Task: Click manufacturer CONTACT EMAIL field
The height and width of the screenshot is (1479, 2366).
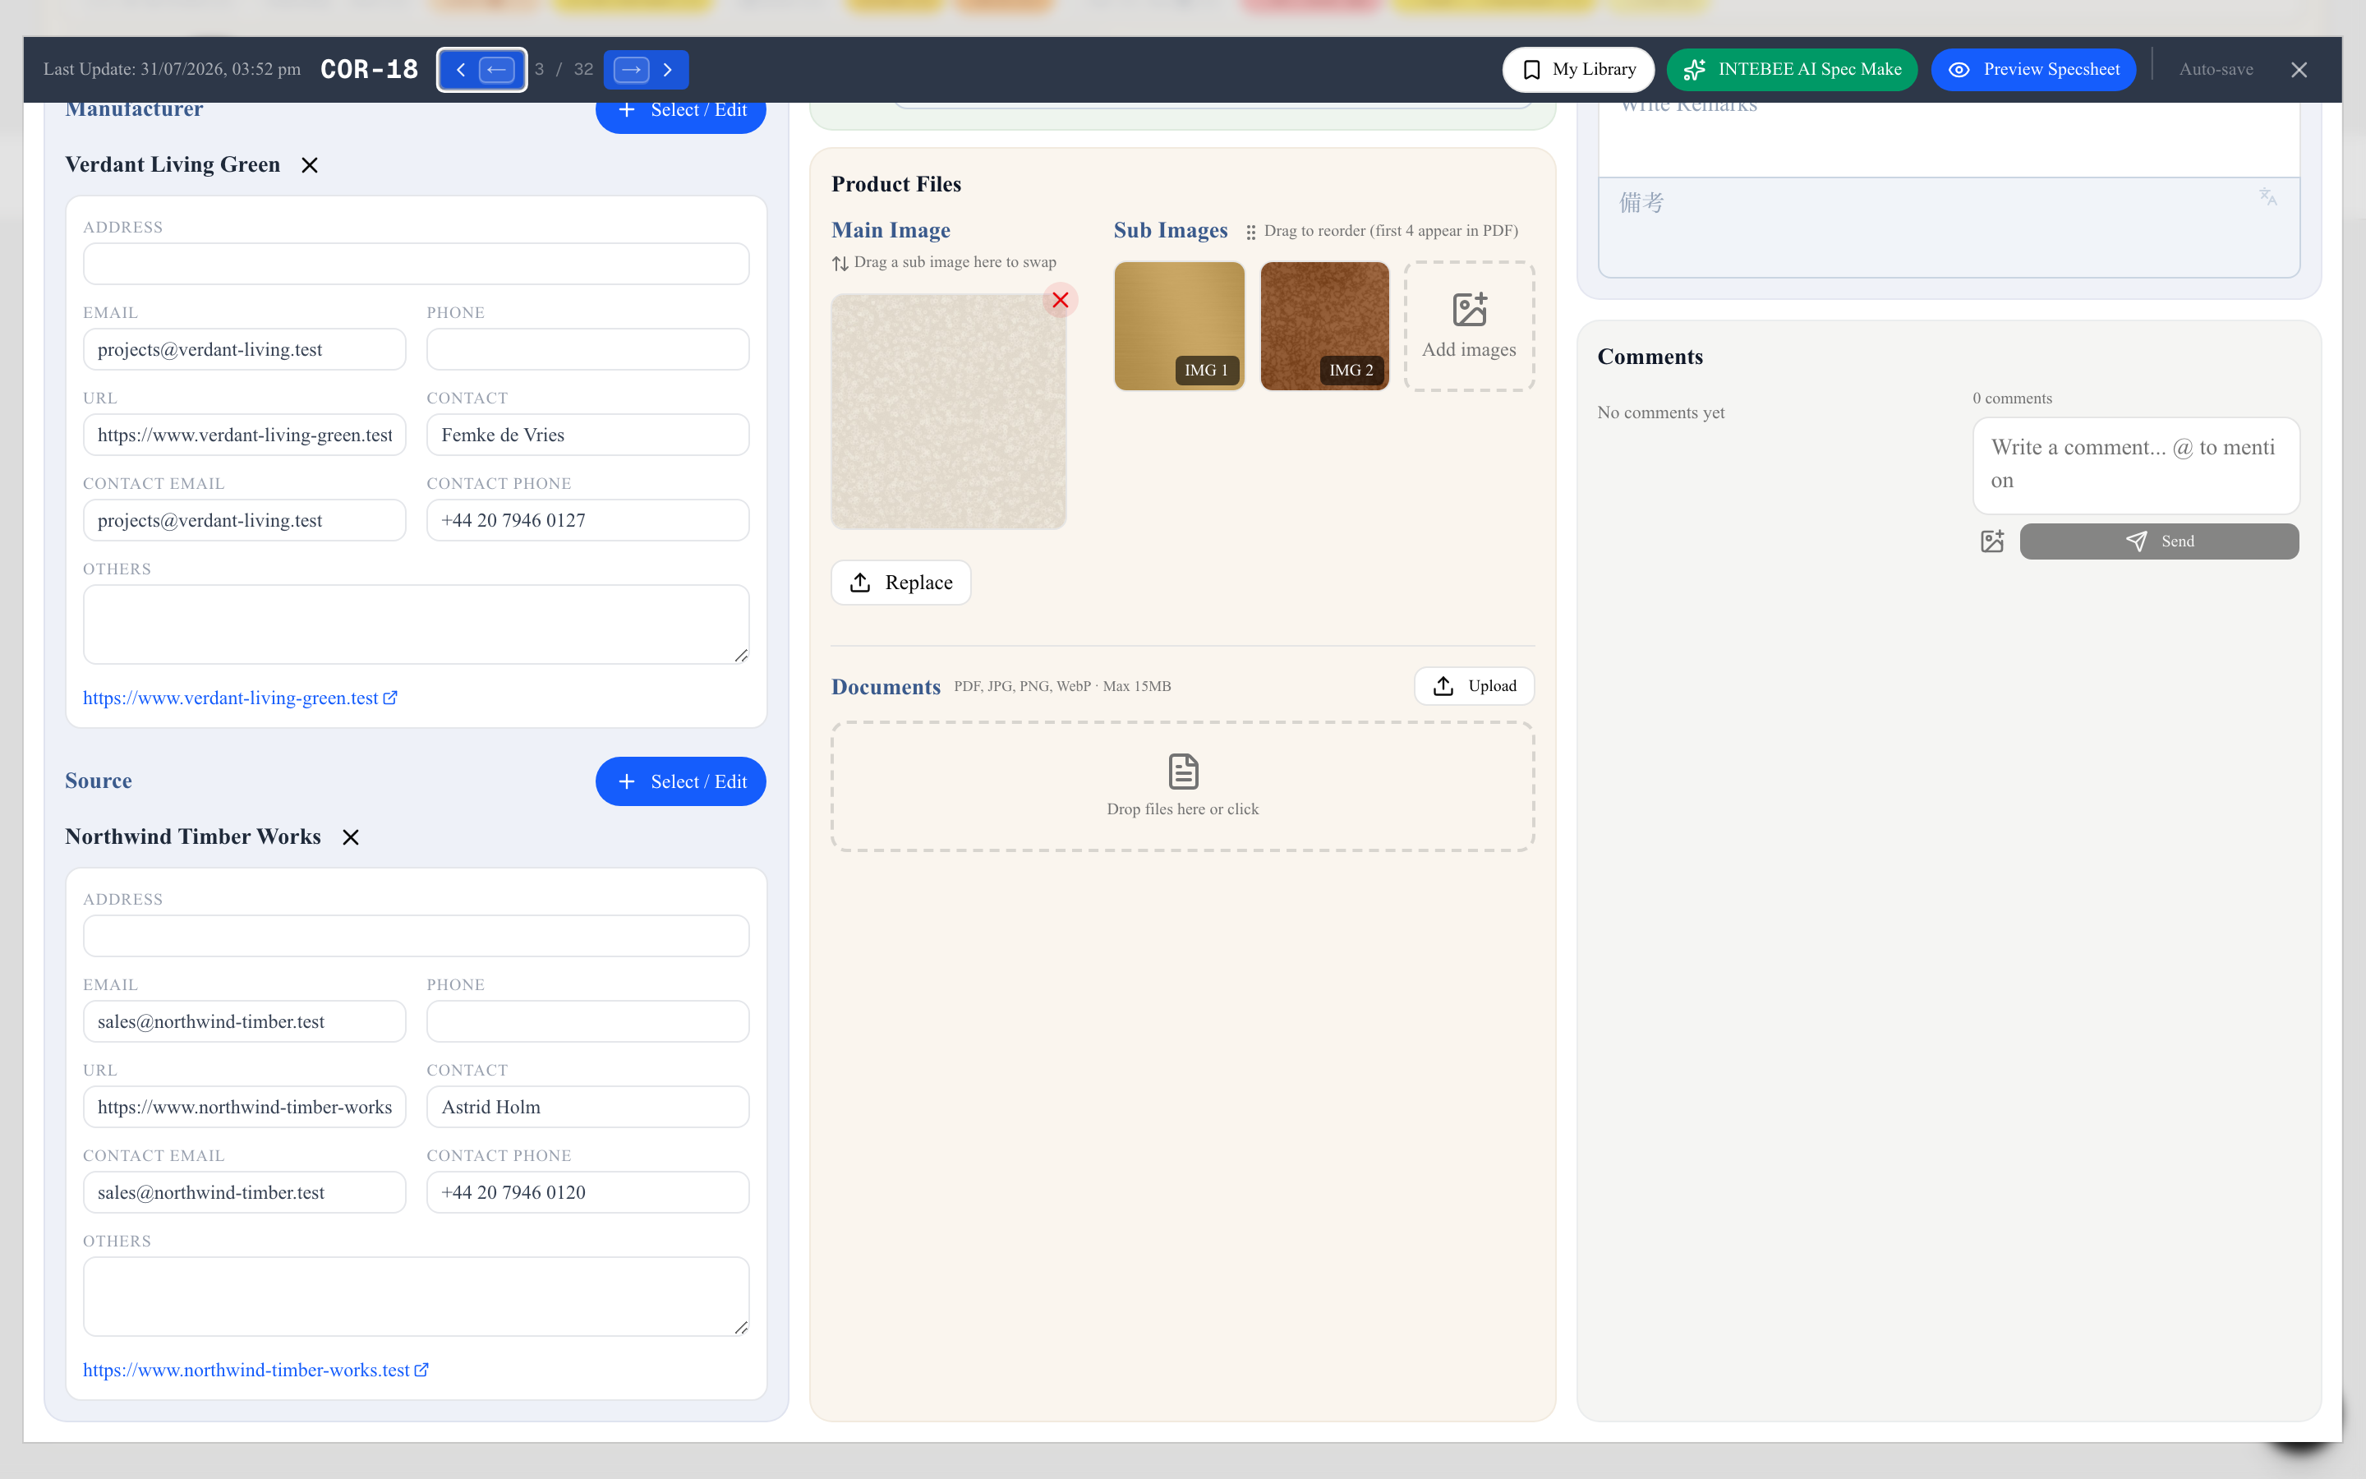Action: pyautogui.click(x=245, y=520)
